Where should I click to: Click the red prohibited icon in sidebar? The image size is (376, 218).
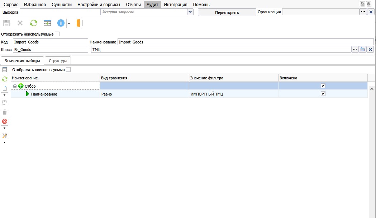point(5,121)
